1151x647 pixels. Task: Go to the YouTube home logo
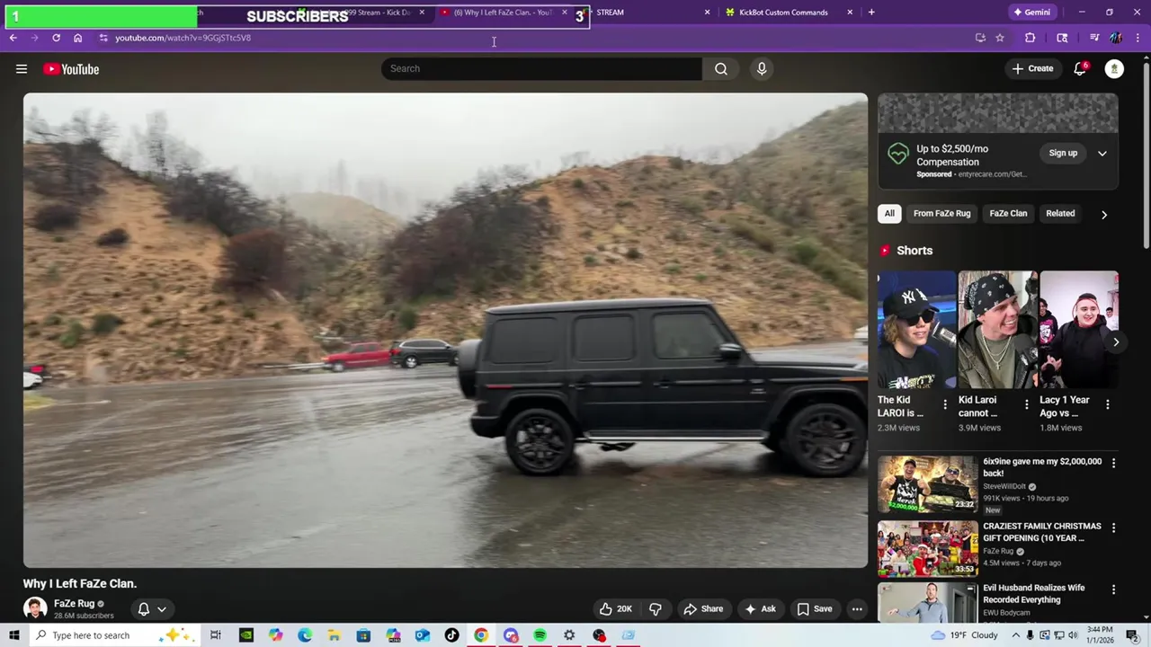click(71, 69)
